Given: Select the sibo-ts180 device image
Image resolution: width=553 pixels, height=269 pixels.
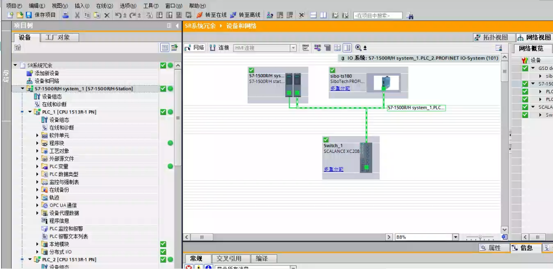Looking at the screenshot, I should 384,82.
